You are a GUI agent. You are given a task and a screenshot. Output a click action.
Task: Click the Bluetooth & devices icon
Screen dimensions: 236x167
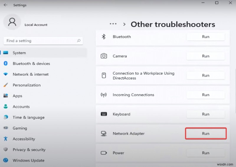click(x=6, y=63)
